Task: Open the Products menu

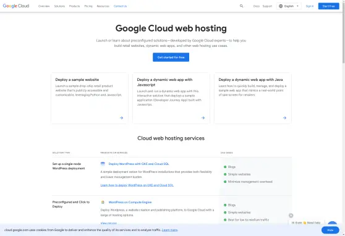Action: (x=74, y=6)
